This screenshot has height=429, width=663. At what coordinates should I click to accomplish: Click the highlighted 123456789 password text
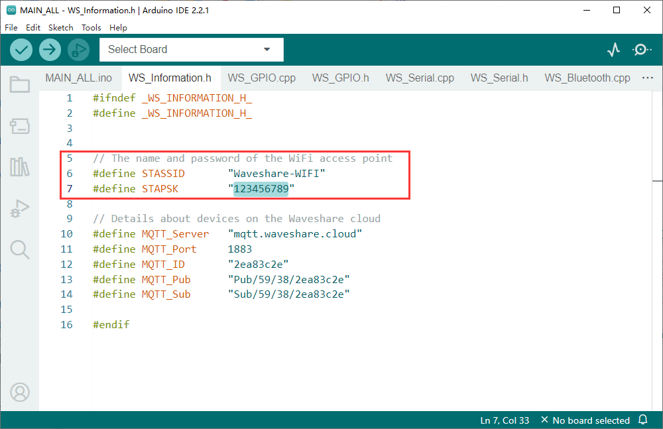[x=261, y=189]
